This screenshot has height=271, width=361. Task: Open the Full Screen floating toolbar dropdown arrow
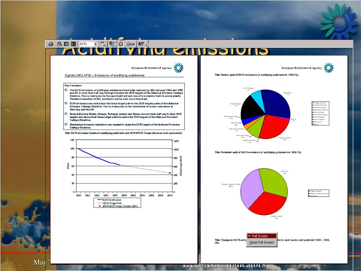click(249, 236)
